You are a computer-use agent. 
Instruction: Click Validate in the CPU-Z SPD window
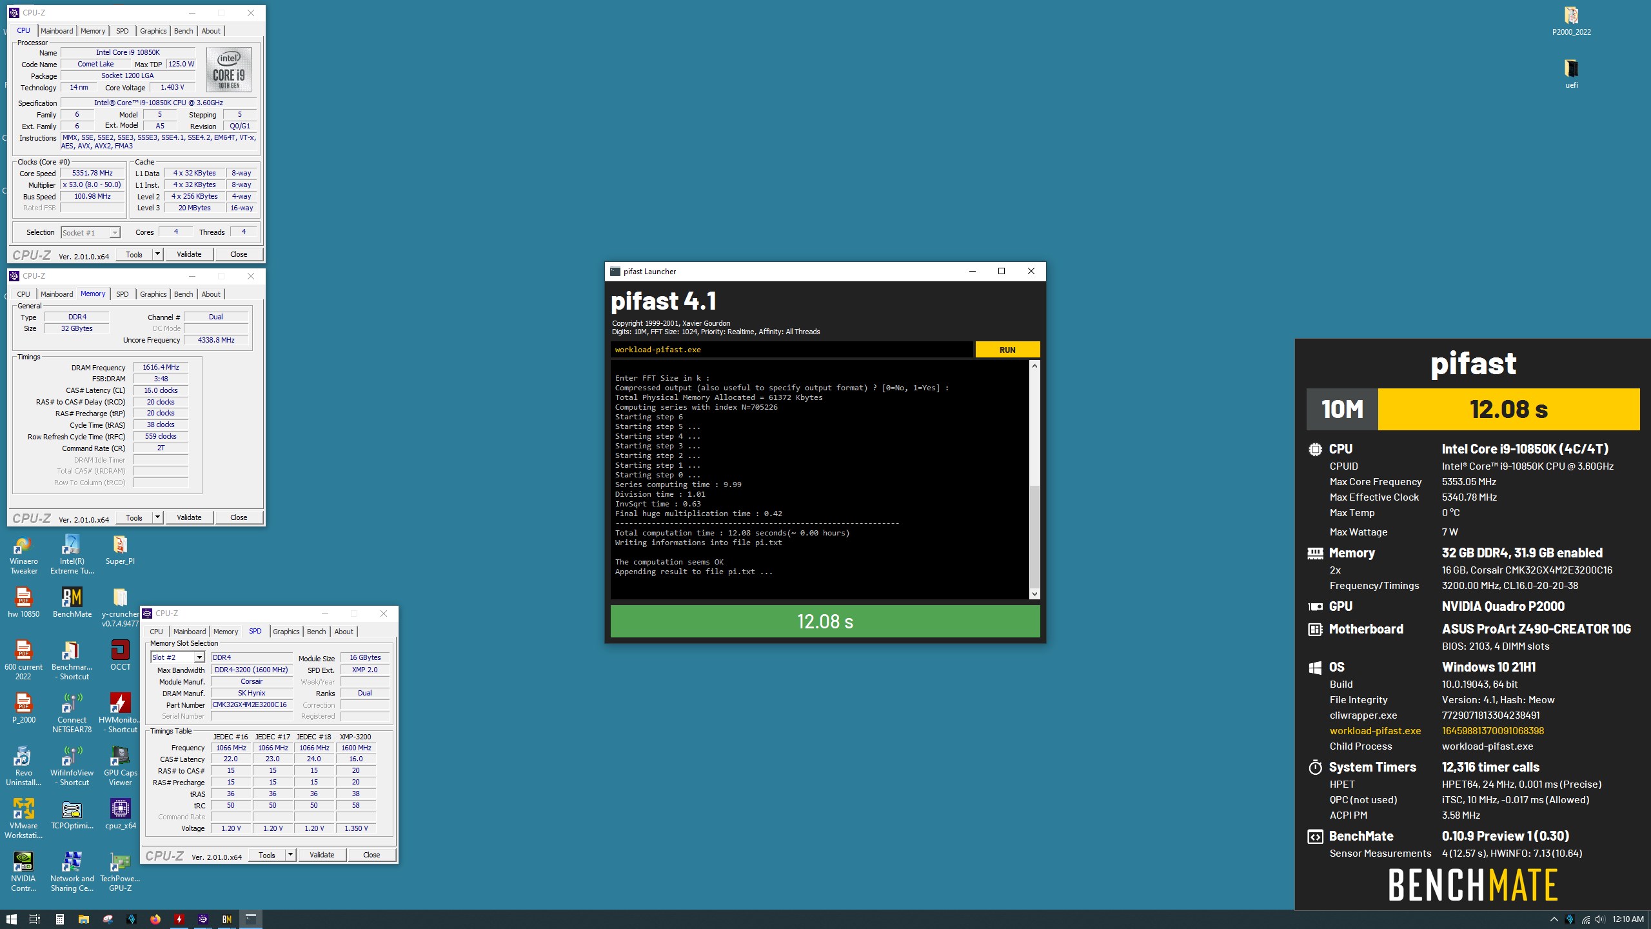(322, 855)
